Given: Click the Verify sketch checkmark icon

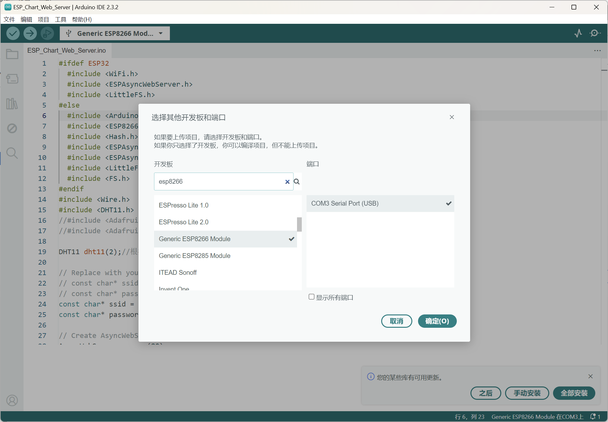Looking at the screenshot, I should pyautogui.click(x=13, y=33).
